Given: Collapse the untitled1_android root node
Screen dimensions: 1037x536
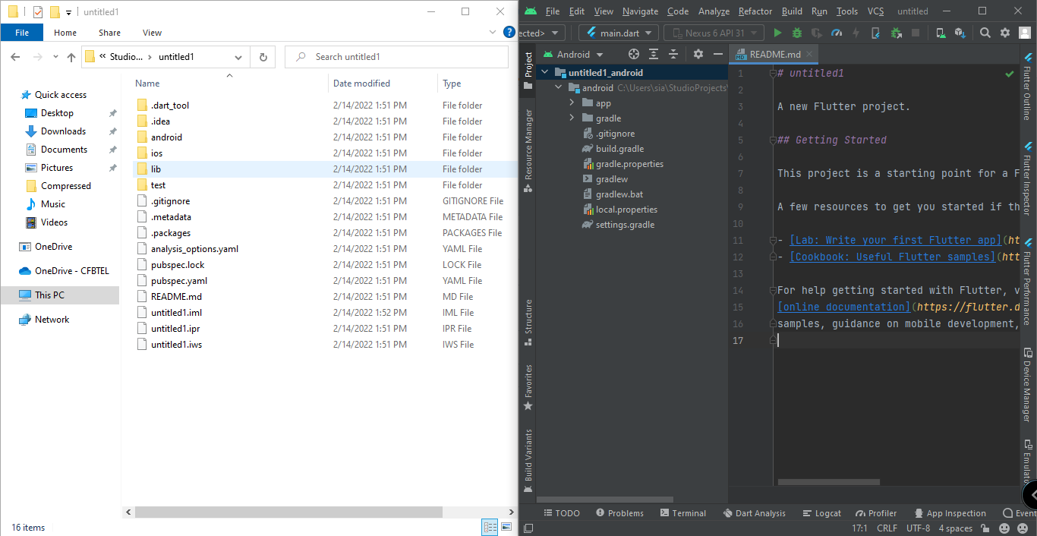Looking at the screenshot, I should point(544,73).
